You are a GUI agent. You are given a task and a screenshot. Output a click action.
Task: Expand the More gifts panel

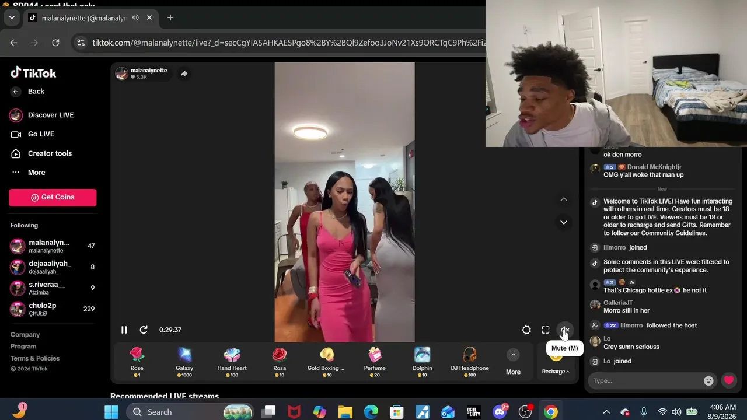(513, 362)
